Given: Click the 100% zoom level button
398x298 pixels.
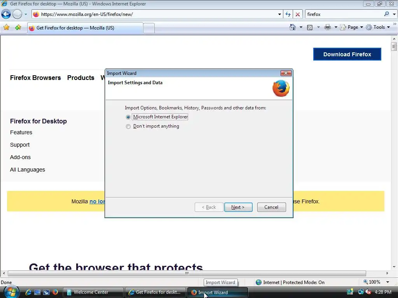Looking at the screenshot, I should [x=372, y=282].
